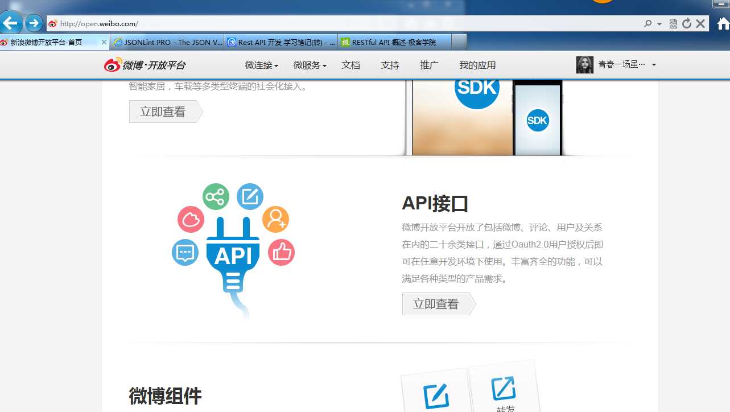Open the 推广 navigation item
This screenshot has width=730, height=412.
pyautogui.click(x=430, y=65)
